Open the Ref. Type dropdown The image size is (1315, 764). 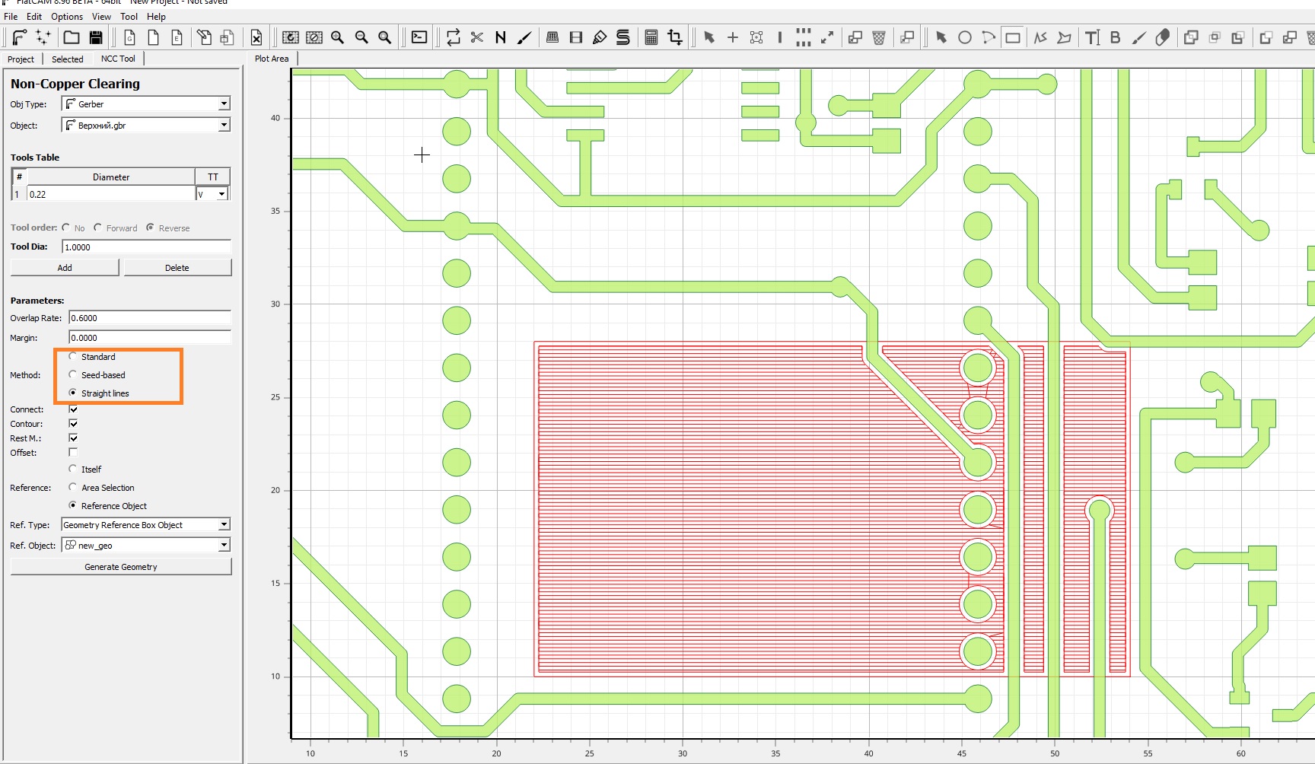[146, 524]
